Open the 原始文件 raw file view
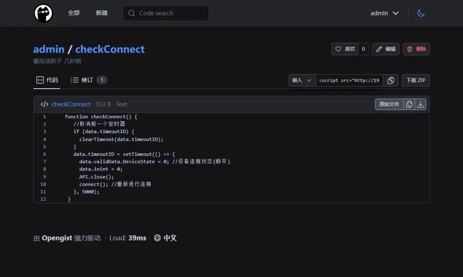Image resolution: width=463 pixels, height=277 pixels. [x=389, y=104]
